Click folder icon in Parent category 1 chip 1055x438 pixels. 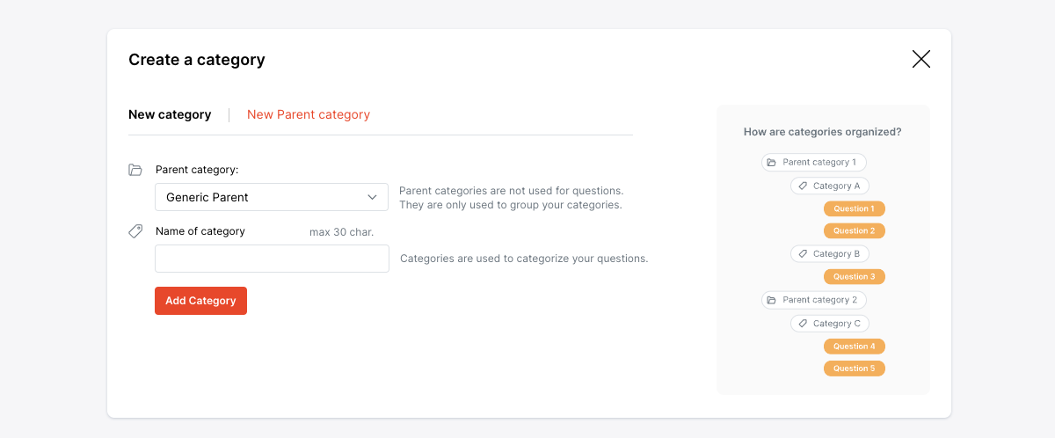coord(771,163)
